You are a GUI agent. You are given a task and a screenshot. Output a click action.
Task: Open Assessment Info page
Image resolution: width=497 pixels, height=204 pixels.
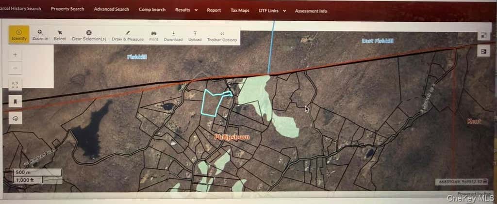311,11
